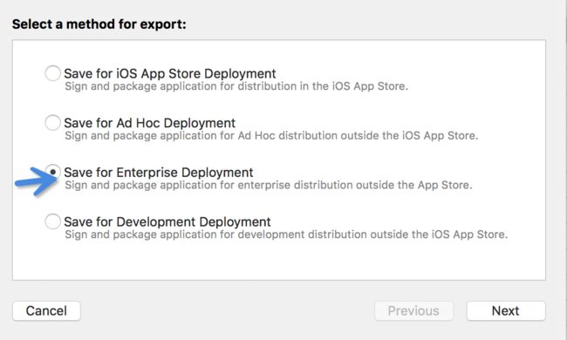The width and height of the screenshot is (567, 340).
Task: Go back with the Previous button
Action: click(413, 310)
